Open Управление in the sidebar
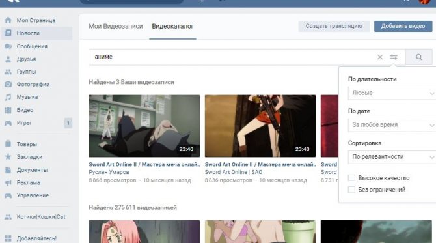The image size is (436, 243). [33, 195]
